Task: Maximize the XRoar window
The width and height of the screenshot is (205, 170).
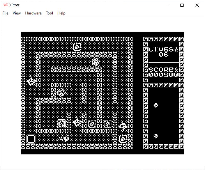Action: point(182,5)
